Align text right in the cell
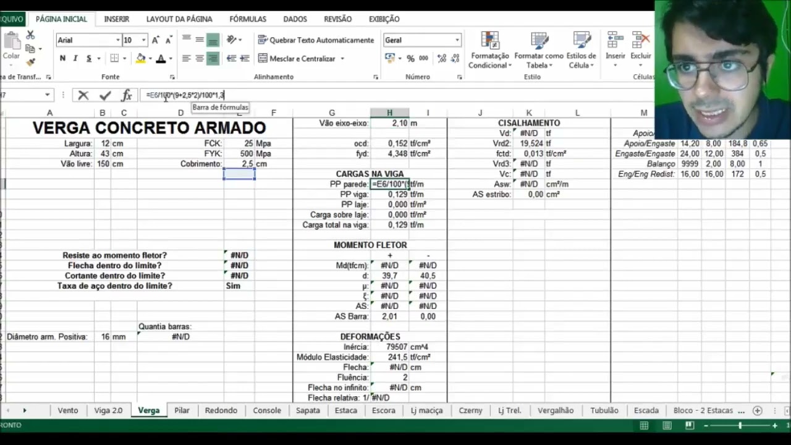 pyautogui.click(x=213, y=59)
